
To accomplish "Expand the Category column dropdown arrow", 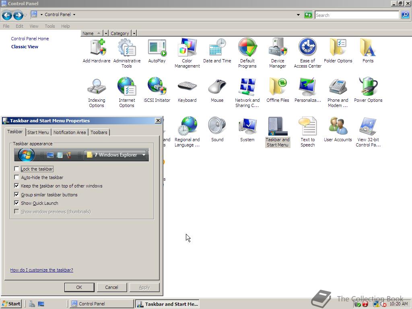I will pyautogui.click(x=134, y=33).
